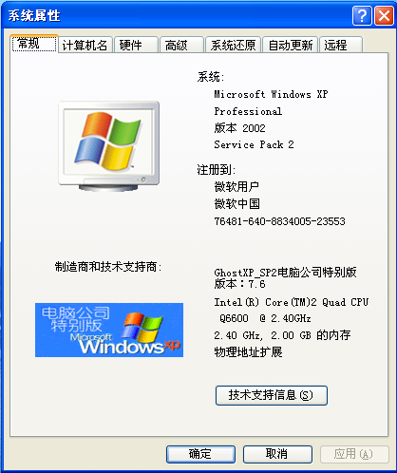397x473 pixels.
Task: Click the 电脑公司特别版 Windows XP banner
Action: pyautogui.click(x=109, y=330)
